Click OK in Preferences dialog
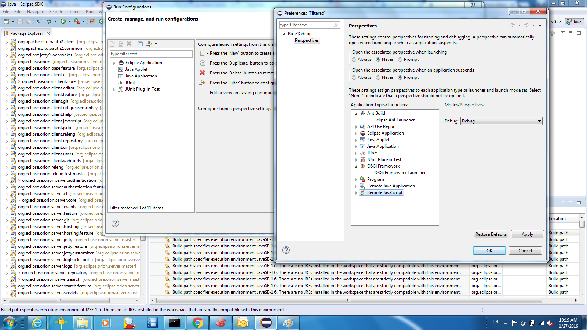The image size is (587, 330). point(489,250)
